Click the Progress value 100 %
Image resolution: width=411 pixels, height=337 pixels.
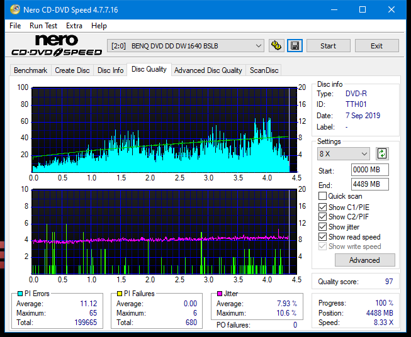click(385, 303)
